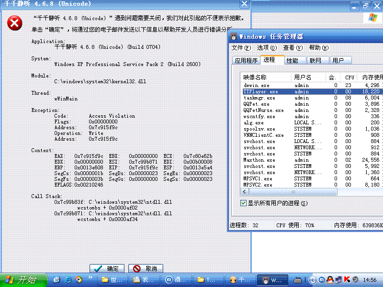This screenshot has height=287, width=383.
Task: Switch to the 酒... Maxthon taskbar button
Action: [177, 280]
